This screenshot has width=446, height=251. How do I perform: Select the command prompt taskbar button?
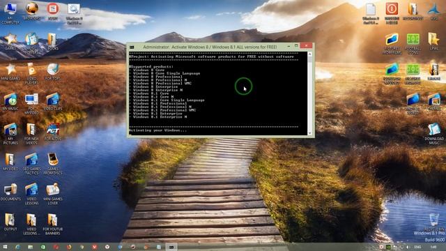tap(171, 247)
